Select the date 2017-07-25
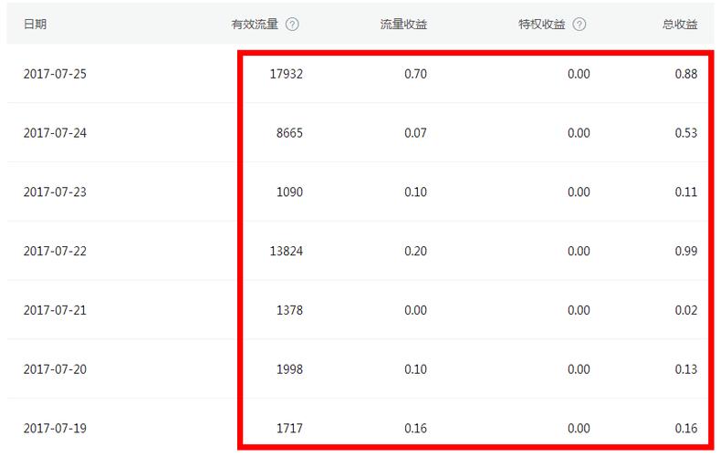 coord(55,74)
